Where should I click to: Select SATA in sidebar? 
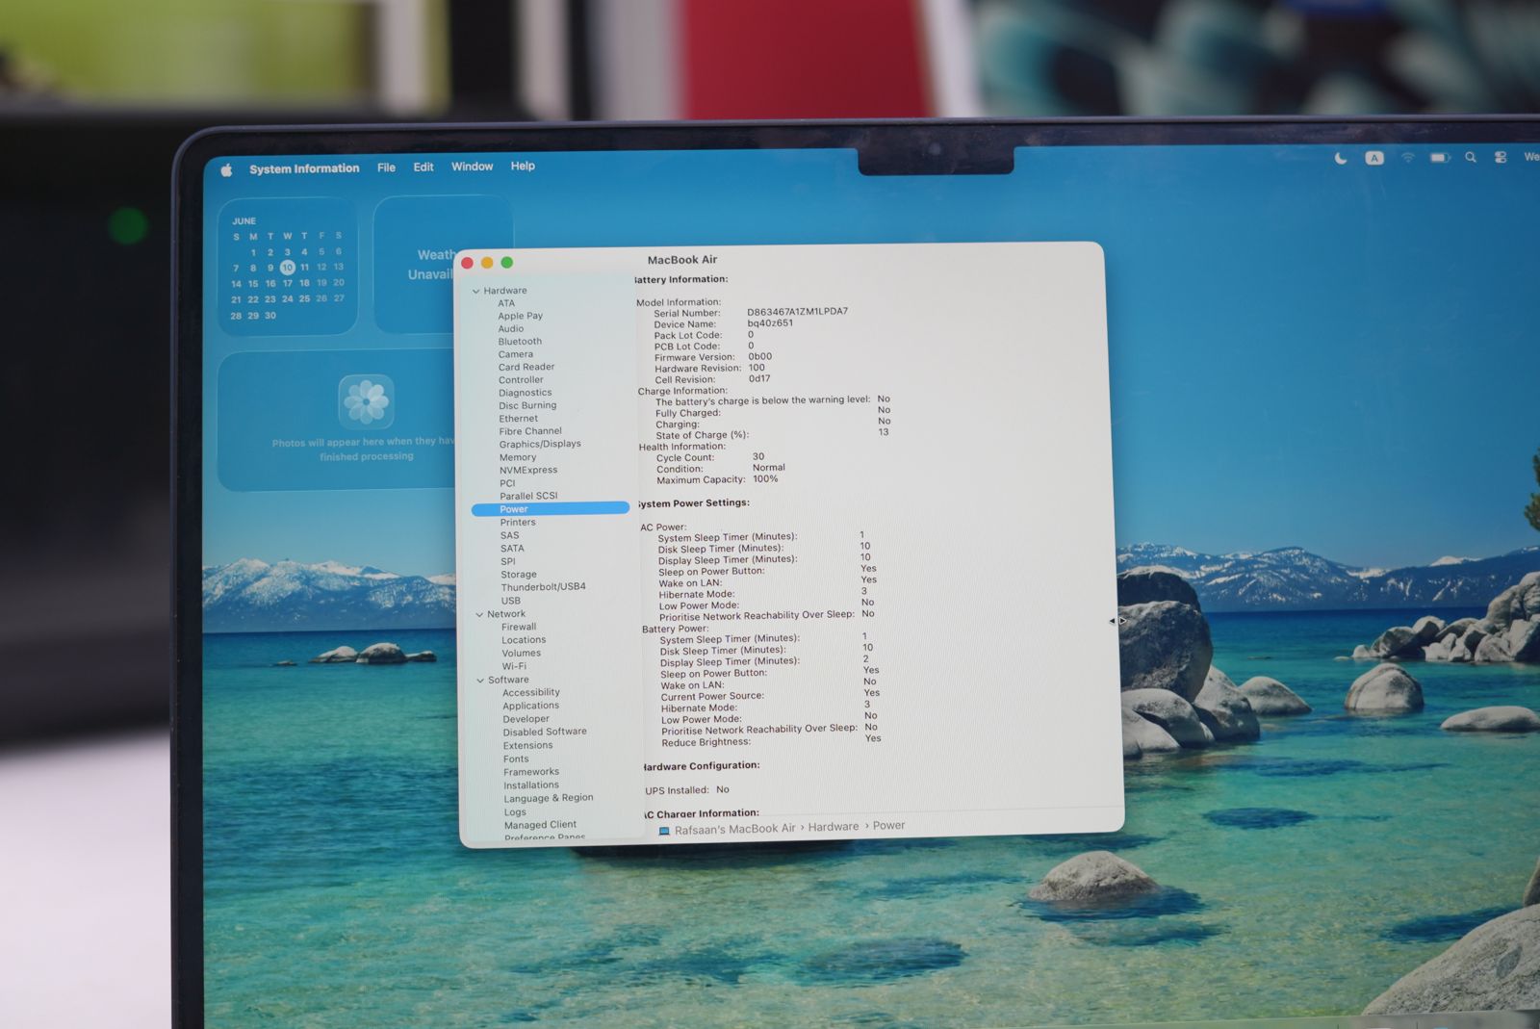click(512, 548)
